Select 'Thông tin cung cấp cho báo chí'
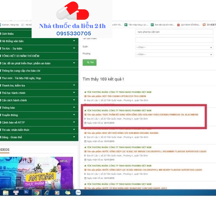216x216 pixels. (21, 71)
